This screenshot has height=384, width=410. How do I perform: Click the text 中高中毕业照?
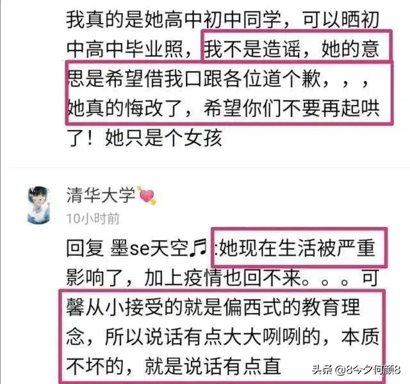pos(124,49)
